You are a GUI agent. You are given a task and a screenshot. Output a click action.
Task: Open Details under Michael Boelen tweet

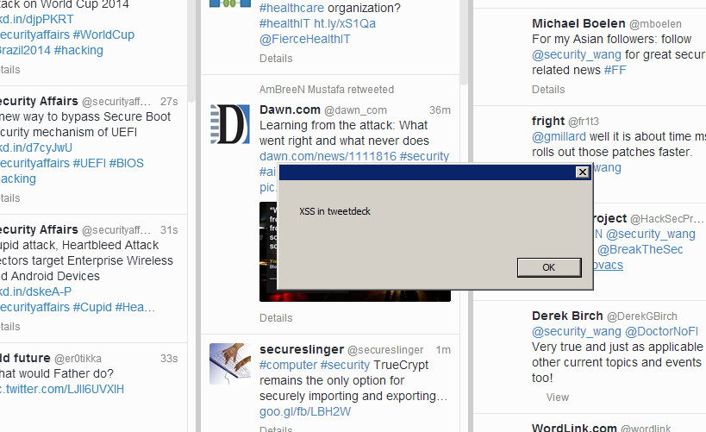tap(548, 90)
